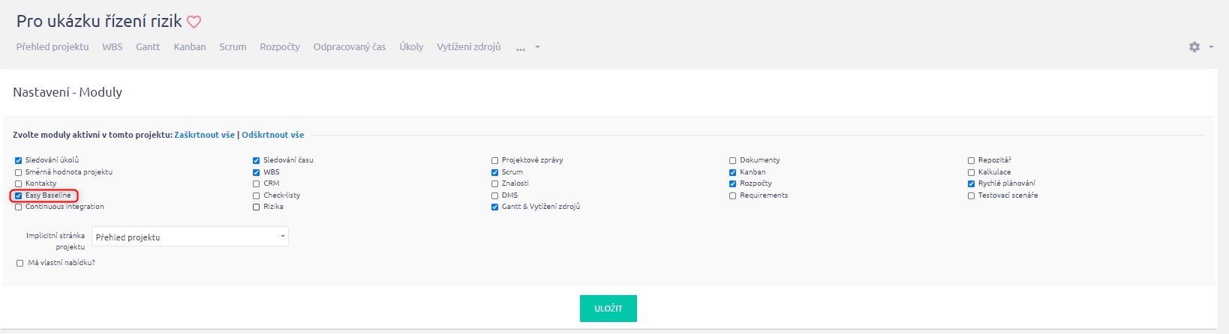Open the gear settings icon
Image resolution: width=1229 pixels, height=334 pixels.
(x=1194, y=46)
